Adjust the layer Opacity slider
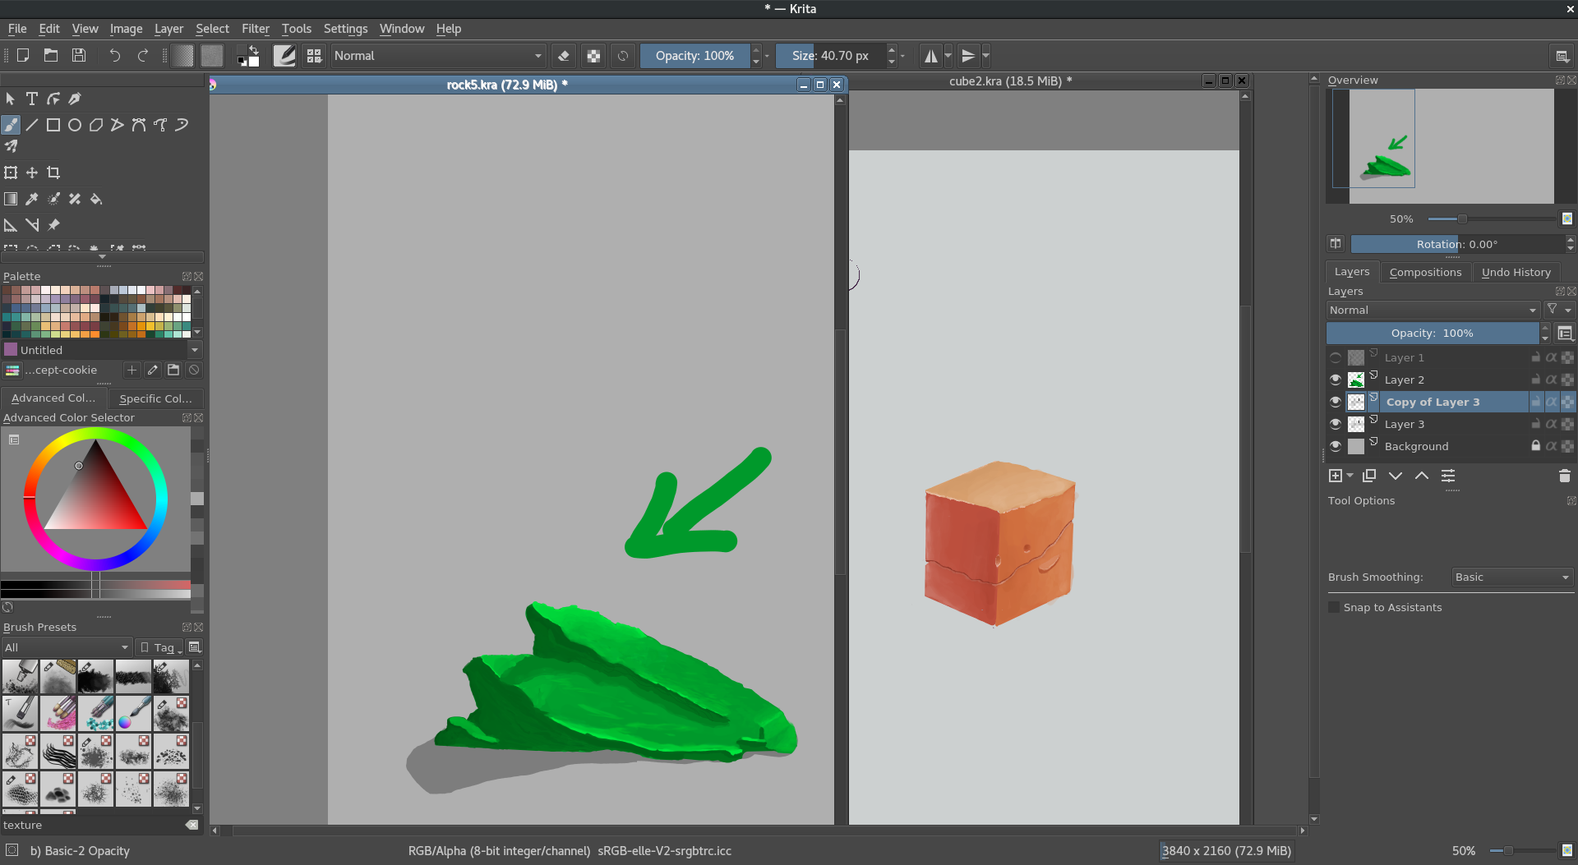Screen dimensions: 1578x865 pos(1432,333)
